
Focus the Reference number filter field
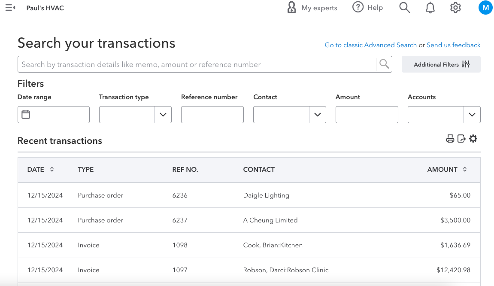point(212,115)
